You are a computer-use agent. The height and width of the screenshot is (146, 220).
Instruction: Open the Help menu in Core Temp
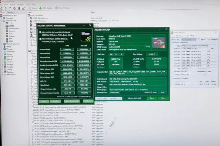point(192,36)
